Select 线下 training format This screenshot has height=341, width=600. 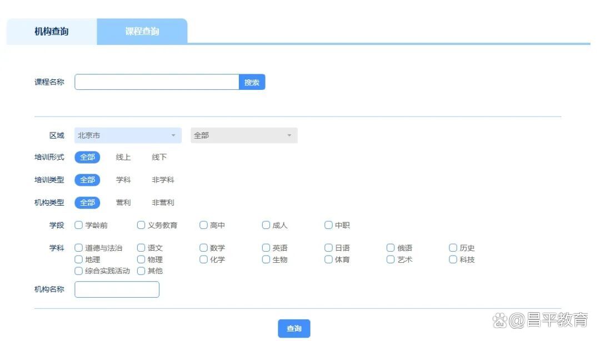point(159,157)
